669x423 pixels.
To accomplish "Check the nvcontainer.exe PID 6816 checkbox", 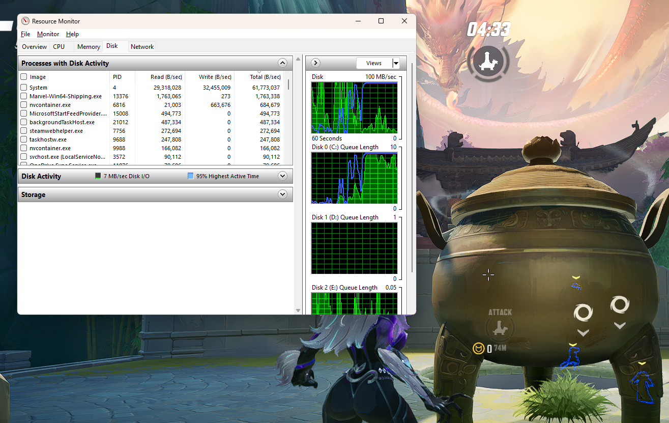I will tap(23, 105).
